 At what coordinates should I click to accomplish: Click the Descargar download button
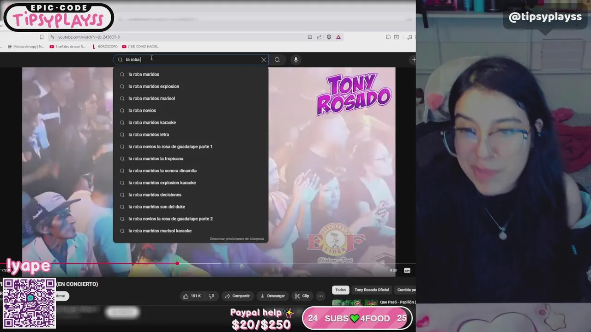[x=272, y=296]
